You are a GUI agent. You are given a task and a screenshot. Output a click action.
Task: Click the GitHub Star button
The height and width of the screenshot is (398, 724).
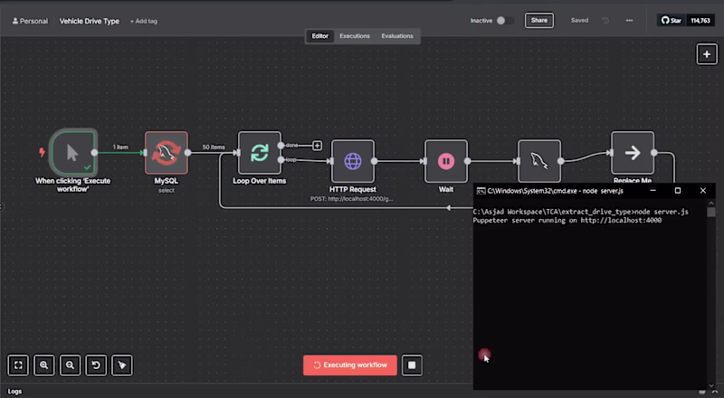click(x=672, y=20)
